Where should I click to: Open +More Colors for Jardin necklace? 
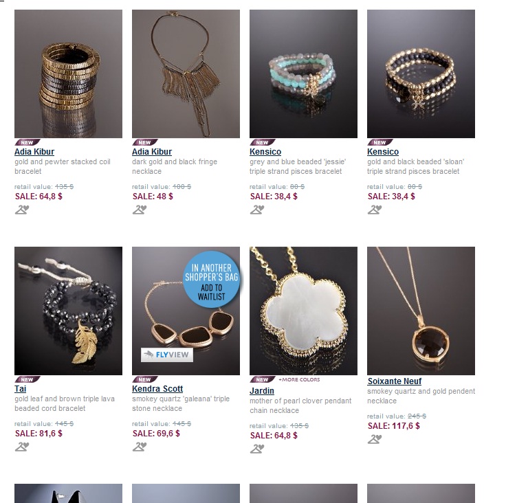299,379
